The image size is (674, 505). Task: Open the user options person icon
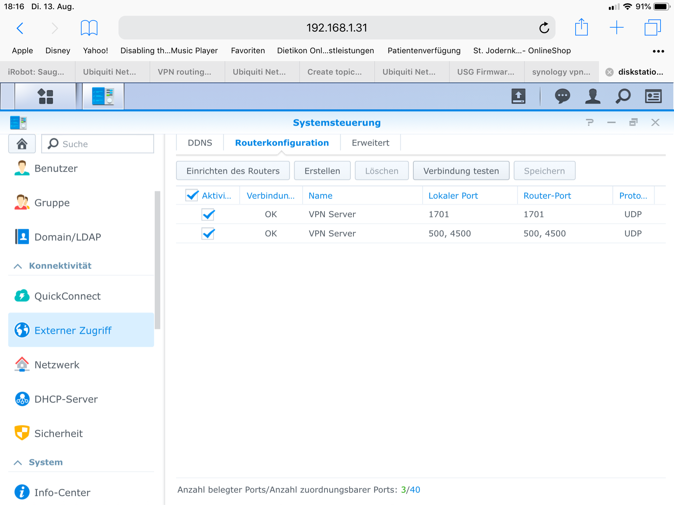point(592,96)
